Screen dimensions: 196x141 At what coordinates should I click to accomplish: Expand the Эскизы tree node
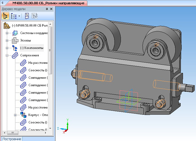(7, 40)
